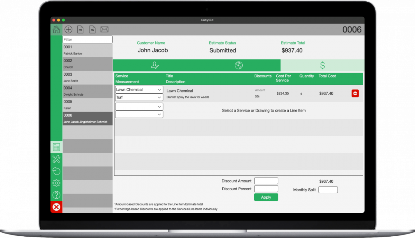Screen dimensions: 415x238
Task: Remove the Lawn Chemical line item
Action: coord(355,93)
